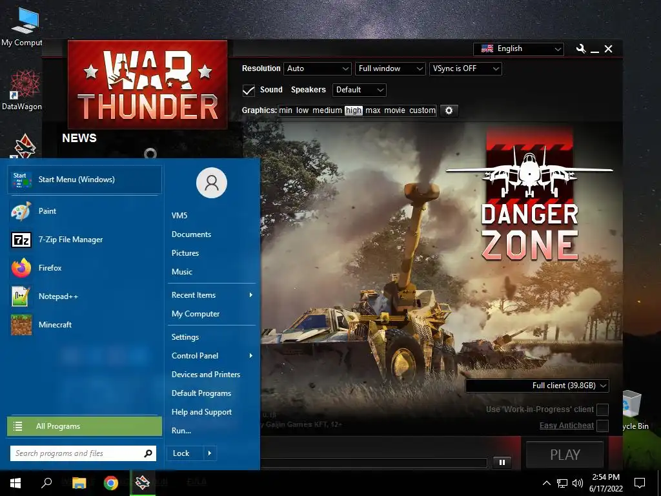Open VM5 user folder
This screenshot has height=496, width=661.
click(x=179, y=216)
